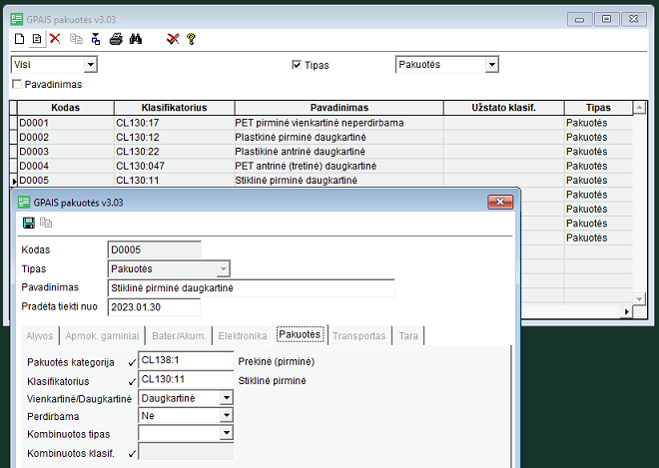Toggle the Tipas filter checkbox
Image resolution: width=659 pixels, height=468 pixels.
click(297, 65)
